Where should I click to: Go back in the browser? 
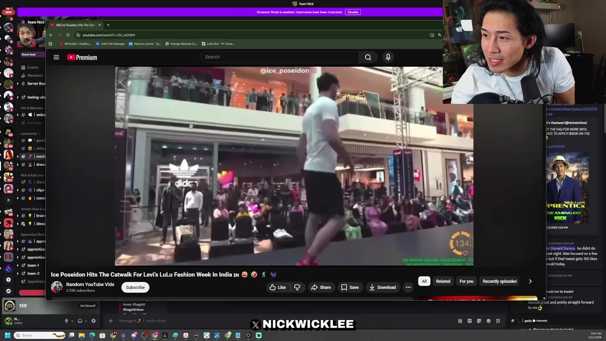51,35
